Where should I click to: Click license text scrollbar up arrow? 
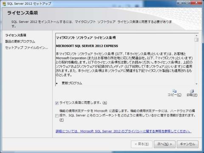click(196, 35)
